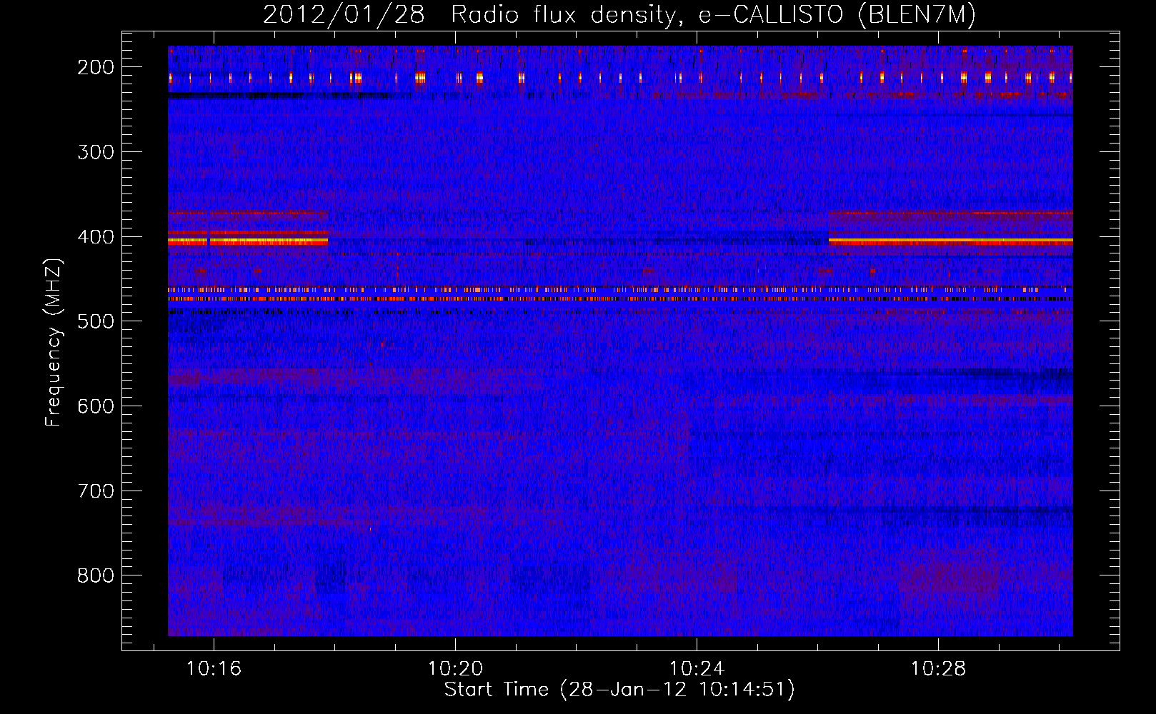The image size is (1156, 714).
Task: Select the 700 frequency tick label
Action: pyautogui.click(x=96, y=491)
